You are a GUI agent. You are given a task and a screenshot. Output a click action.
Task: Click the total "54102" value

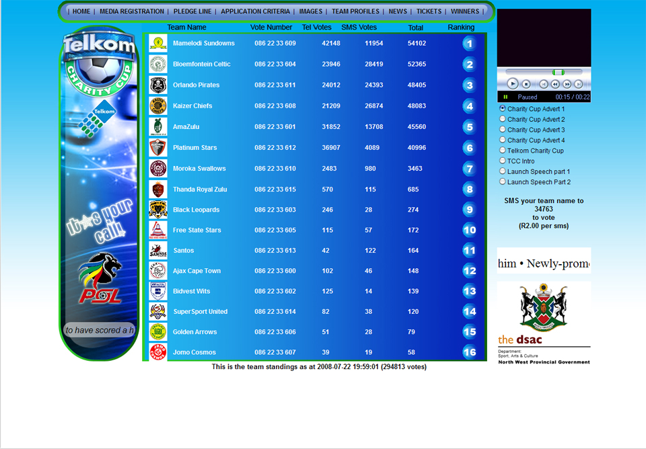(x=417, y=43)
